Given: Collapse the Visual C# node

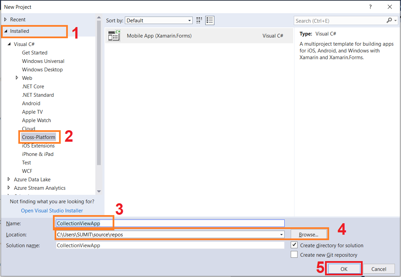Looking at the screenshot, I should coord(9,44).
